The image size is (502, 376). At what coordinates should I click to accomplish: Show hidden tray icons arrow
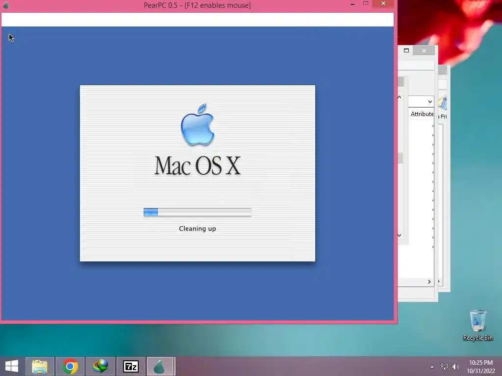pyautogui.click(x=432, y=367)
